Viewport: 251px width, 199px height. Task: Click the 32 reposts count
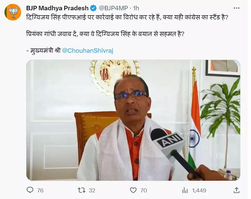(92, 190)
